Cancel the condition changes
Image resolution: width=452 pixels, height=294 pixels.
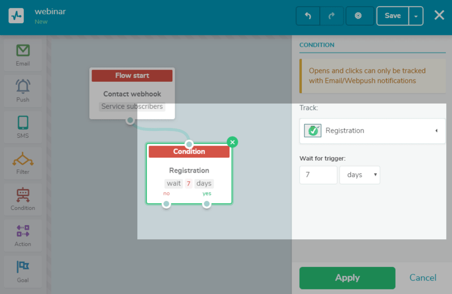[x=423, y=278]
